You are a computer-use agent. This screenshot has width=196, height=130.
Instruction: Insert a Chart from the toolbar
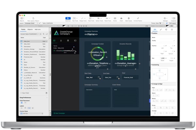pyautogui.click(x=121, y=18)
